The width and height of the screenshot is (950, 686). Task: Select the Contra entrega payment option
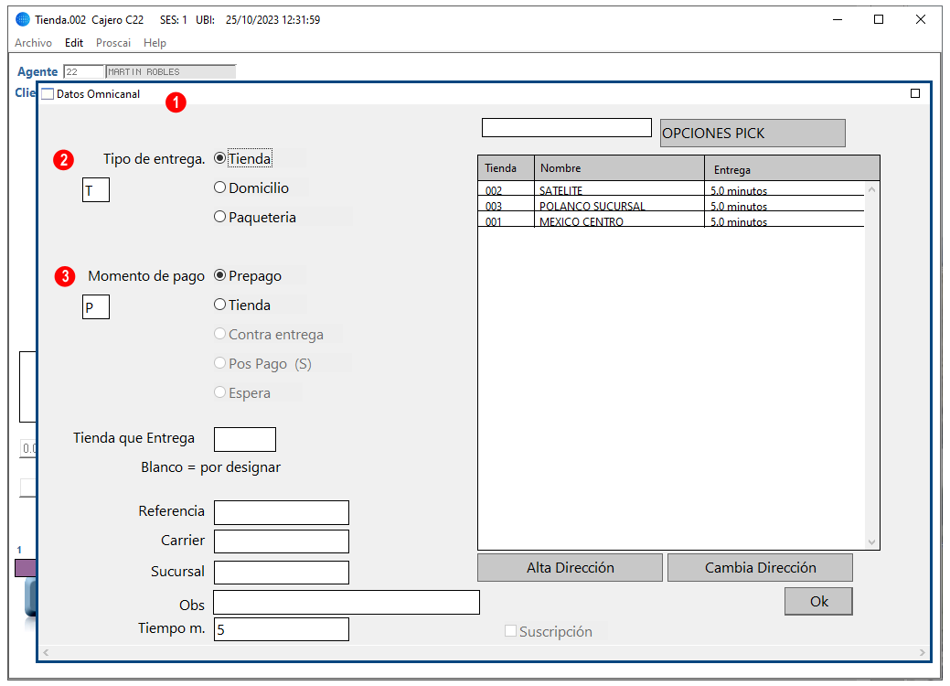point(269,335)
